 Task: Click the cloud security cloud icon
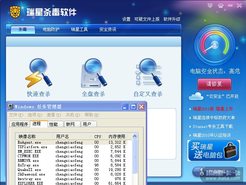pyautogui.click(x=196, y=96)
